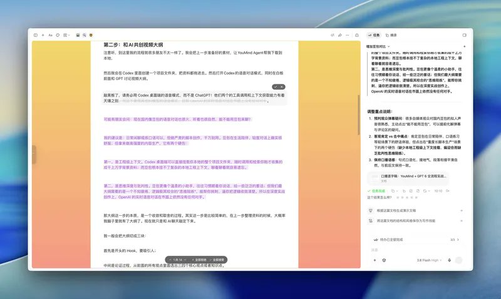
Task: Click the round palette icon in toolbar
Action: (x=58, y=35)
